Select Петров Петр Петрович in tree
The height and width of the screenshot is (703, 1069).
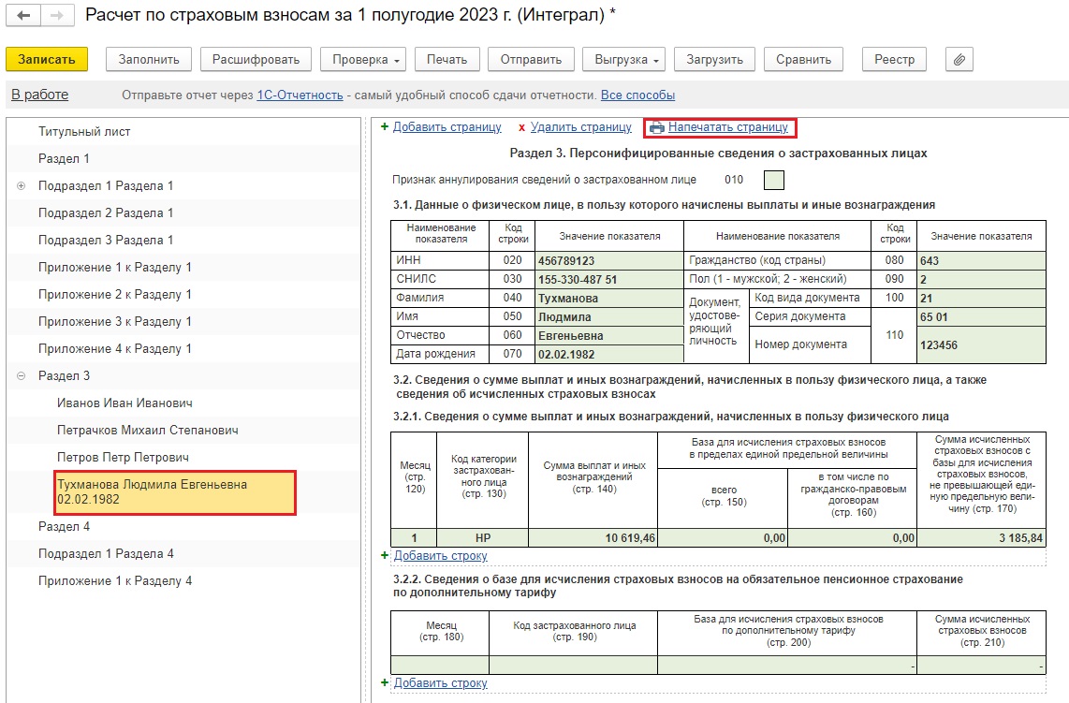123,458
